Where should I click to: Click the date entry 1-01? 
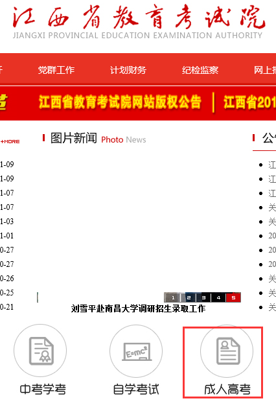click(7, 236)
